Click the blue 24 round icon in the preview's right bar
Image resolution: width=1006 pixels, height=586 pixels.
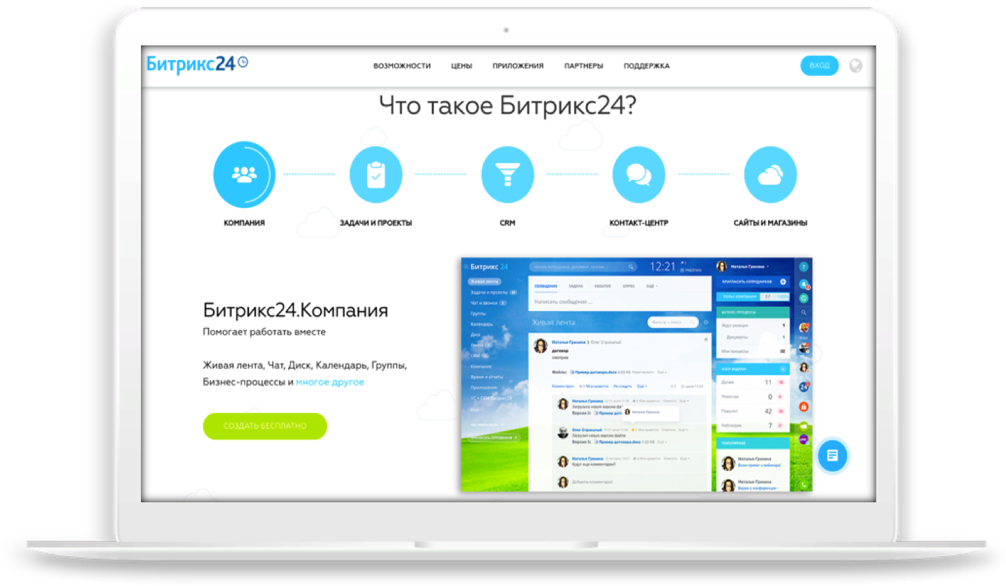(x=803, y=386)
